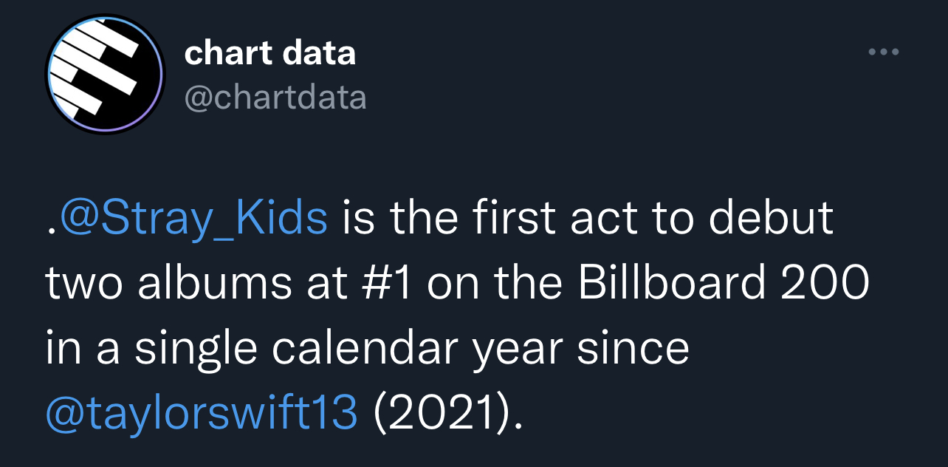Click the words Billboard 200 in tweet
Viewport: 948px width, 467px height.
724,283
